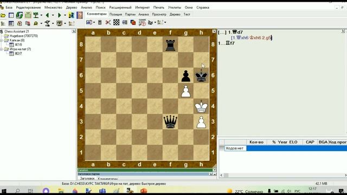Click the white king on h4
The height and width of the screenshot is (195, 347).
(x=201, y=106)
